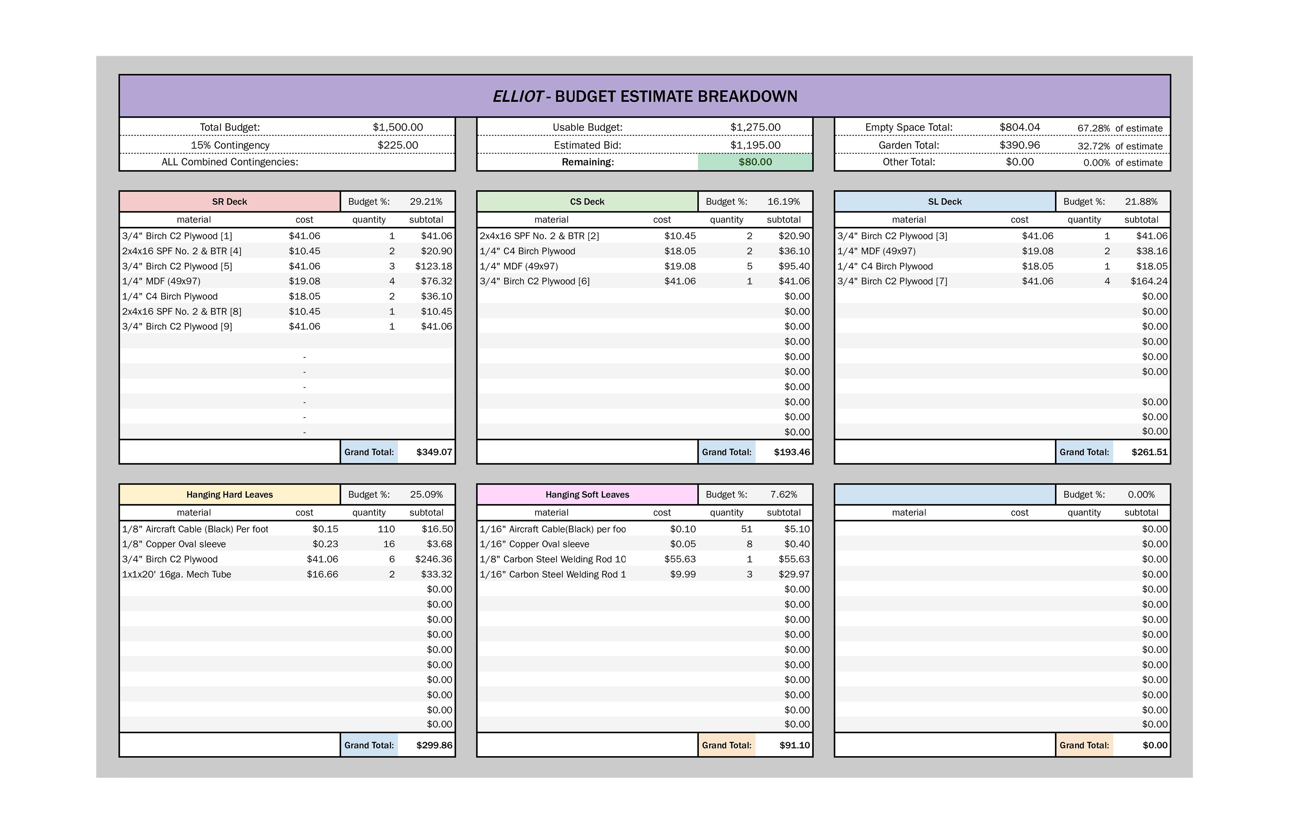Select the green Remaining $80.00 cell
The height and width of the screenshot is (834, 1289).
pyautogui.click(x=755, y=162)
